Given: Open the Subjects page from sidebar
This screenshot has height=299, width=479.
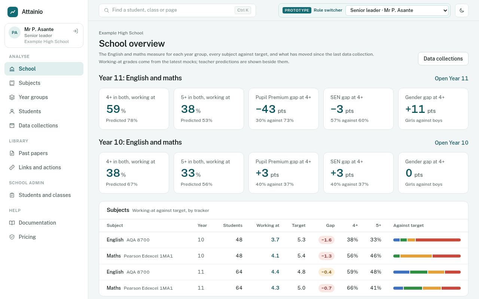Looking at the screenshot, I should pyautogui.click(x=44, y=83).
